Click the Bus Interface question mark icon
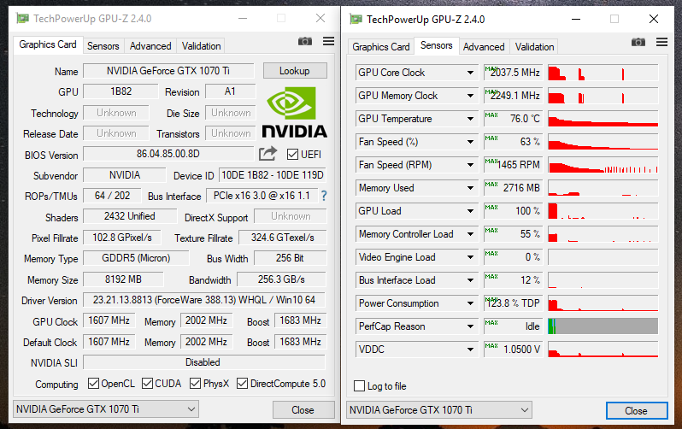The image size is (682, 429). click(324, 197)
